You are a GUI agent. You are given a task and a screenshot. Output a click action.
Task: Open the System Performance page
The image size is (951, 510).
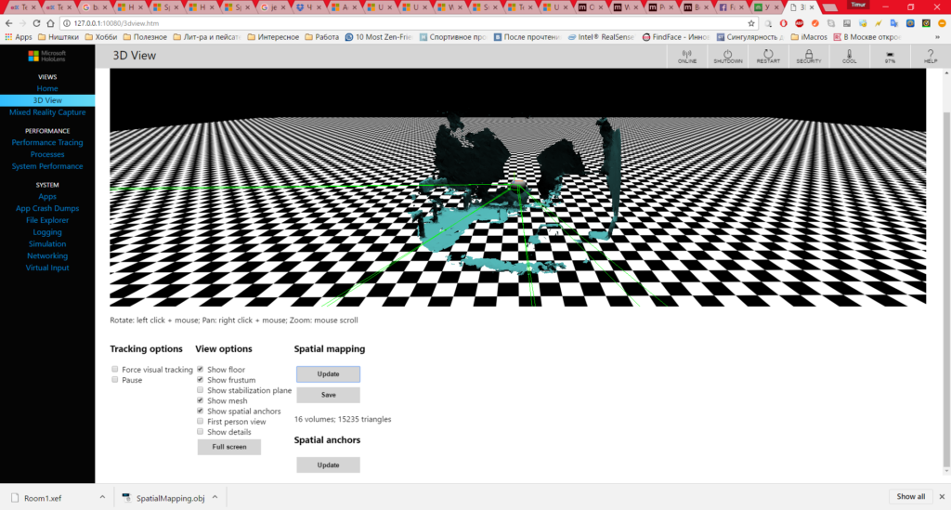pos(47,166)
